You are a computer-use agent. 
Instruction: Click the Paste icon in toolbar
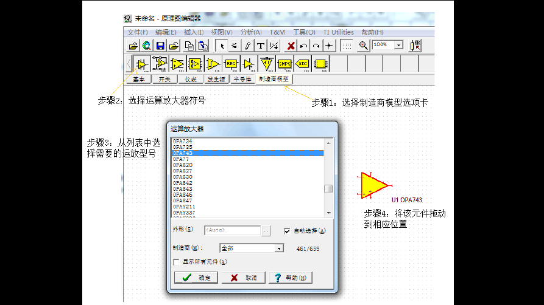coord(203,46)
